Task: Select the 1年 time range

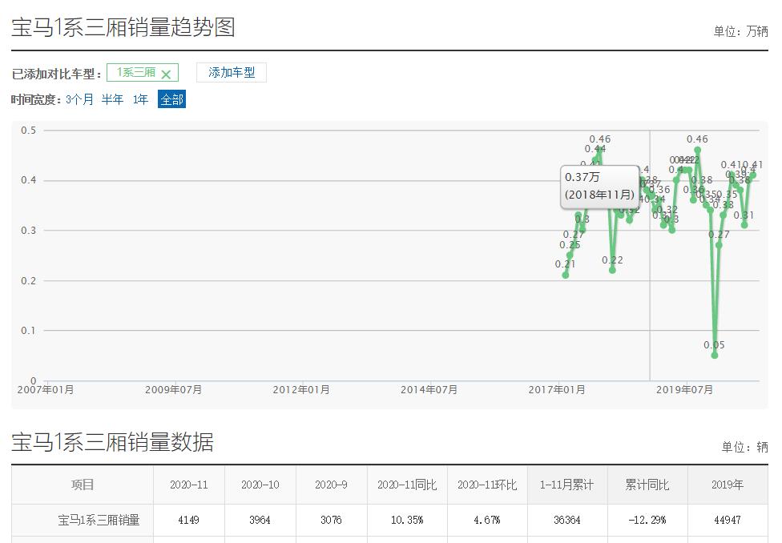Action: [140, 99]
